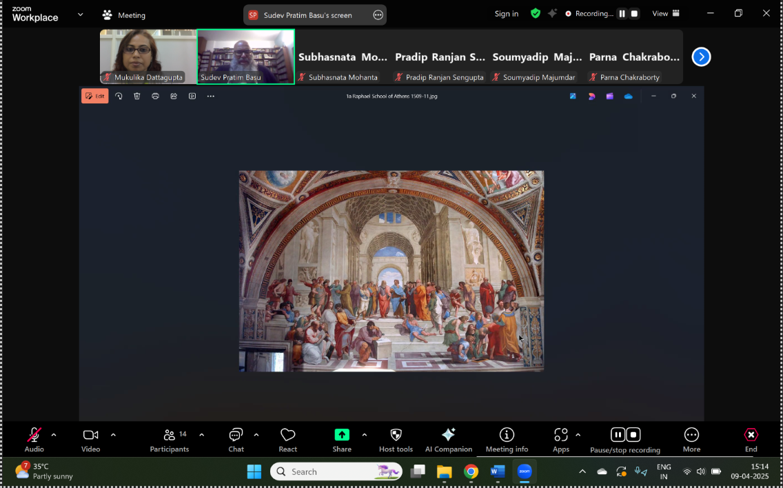Image resolution: width=783 pixels, height=488 pixels.
Task: Open Sudev Pratim Basu's screen options ellipsis
Action: tap(378, 15)
